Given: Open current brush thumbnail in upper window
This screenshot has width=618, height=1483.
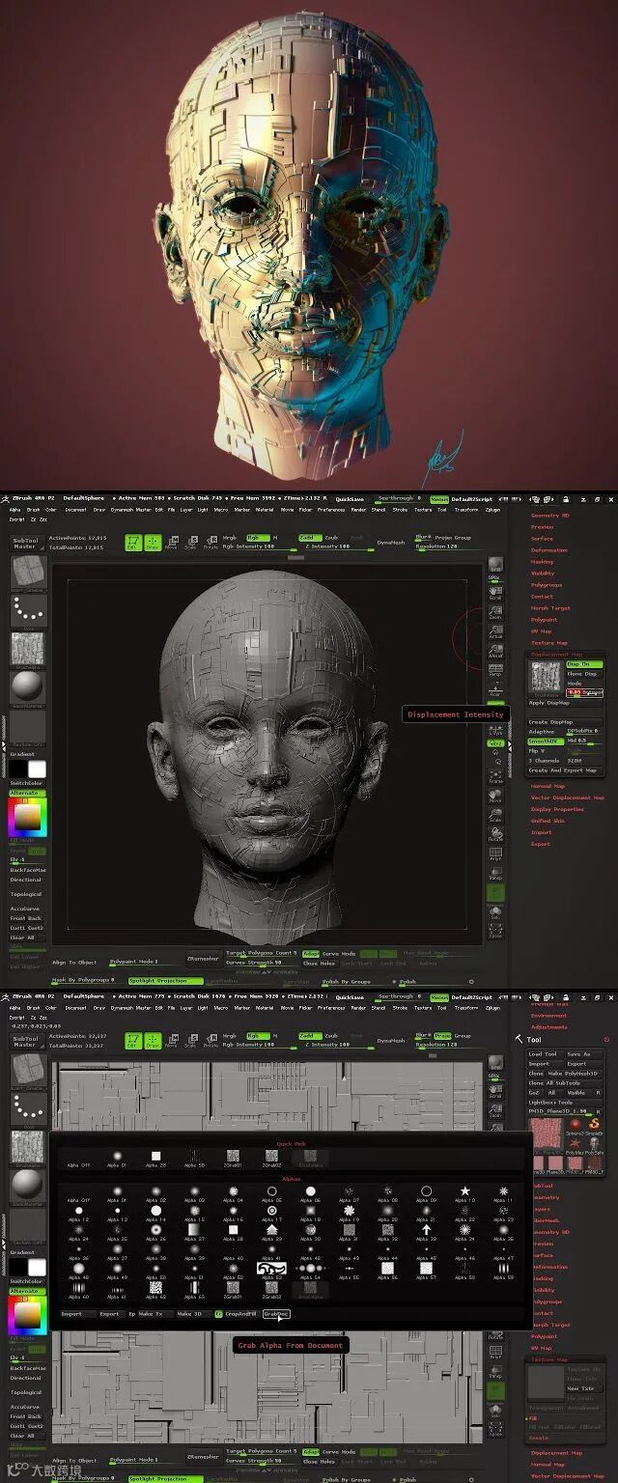Looking at the screenshot, I should tap(27, 572).
